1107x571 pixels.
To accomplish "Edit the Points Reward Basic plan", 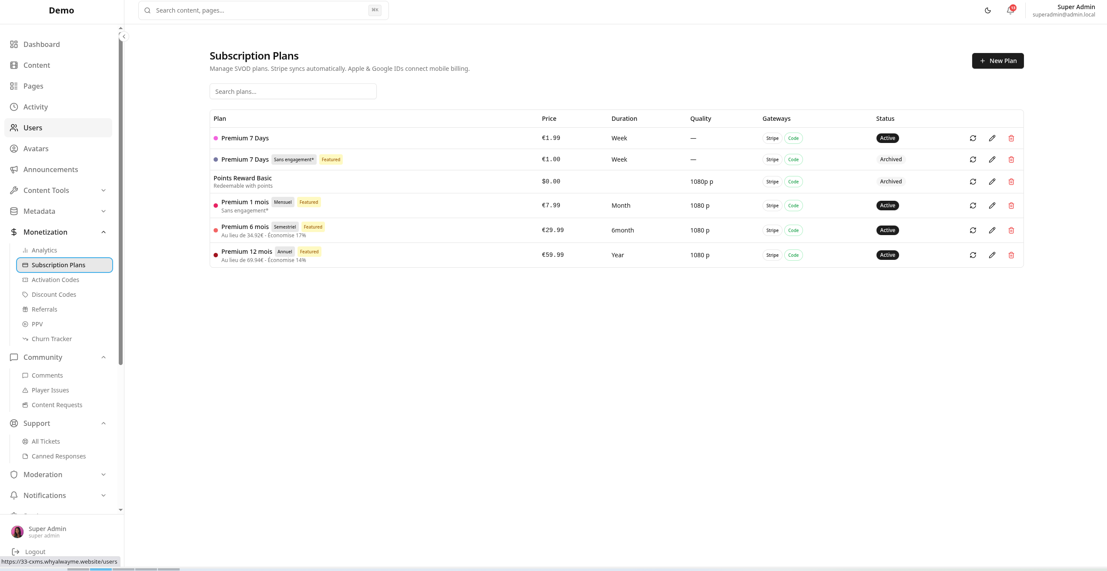I will (992, 181).
